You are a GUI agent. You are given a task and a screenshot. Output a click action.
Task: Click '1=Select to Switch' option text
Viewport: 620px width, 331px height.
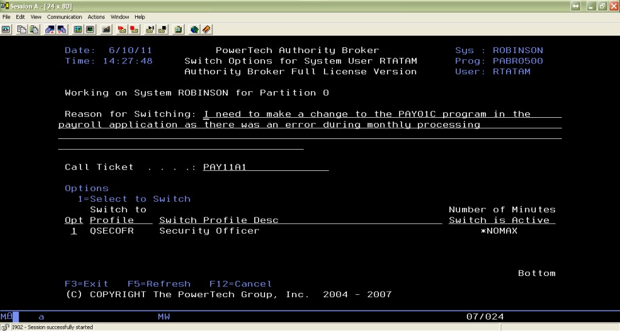(134, 199)
